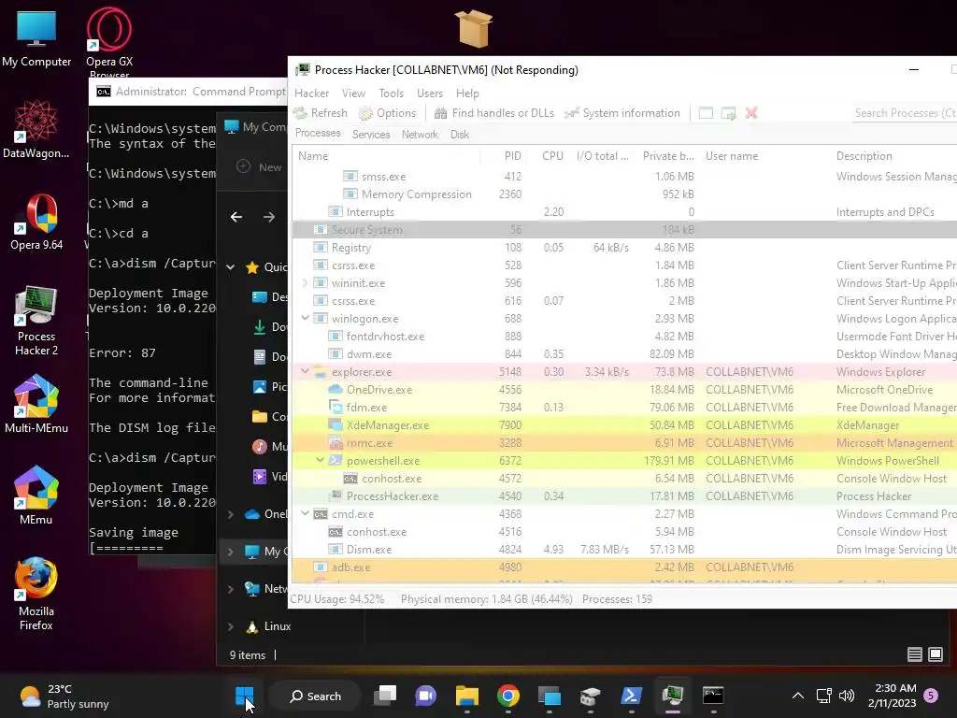The height and width of the screenshot is (718, 957).
Task: Switch File Explorer to large icons view
Action: point(935,654)
